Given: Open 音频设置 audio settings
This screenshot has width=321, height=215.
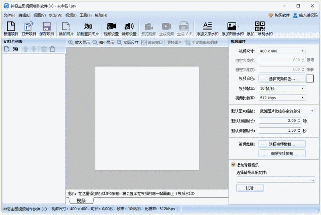Looking at the screenshot, I should (x=129, y=28).
